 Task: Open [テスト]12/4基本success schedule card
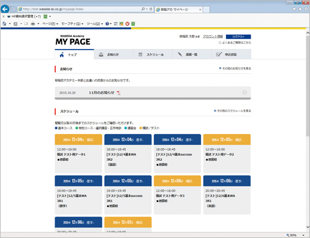(177, 154)
